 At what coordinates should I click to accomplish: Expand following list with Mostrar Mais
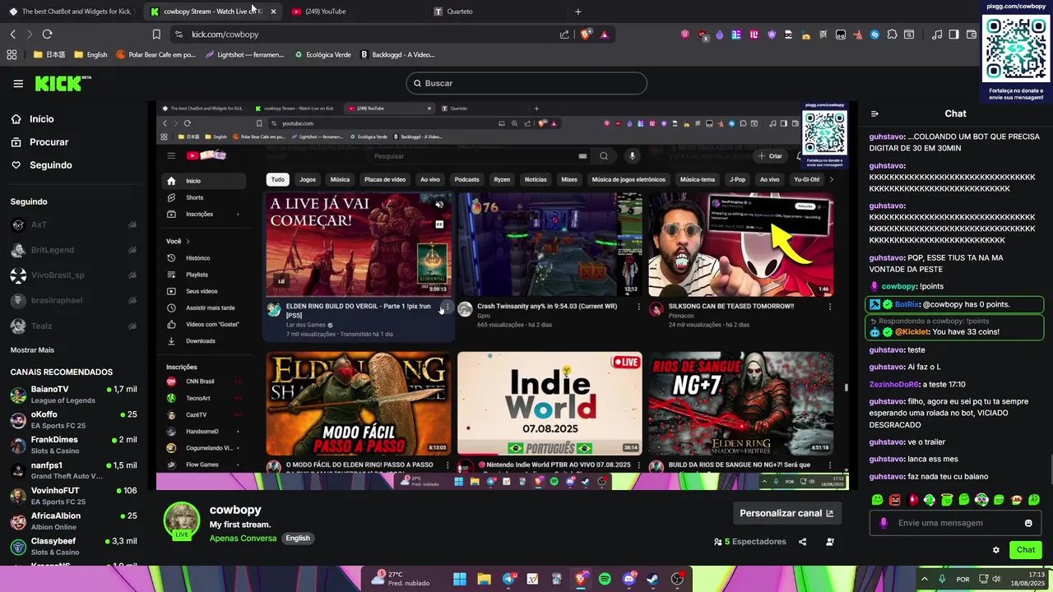tap(32, 349)
